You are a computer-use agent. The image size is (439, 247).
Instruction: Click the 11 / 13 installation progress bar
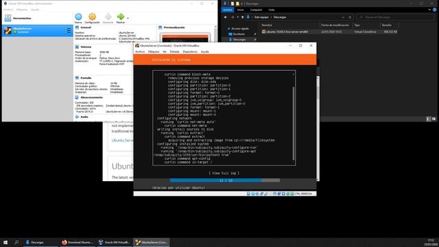click(x=225, y=180)
